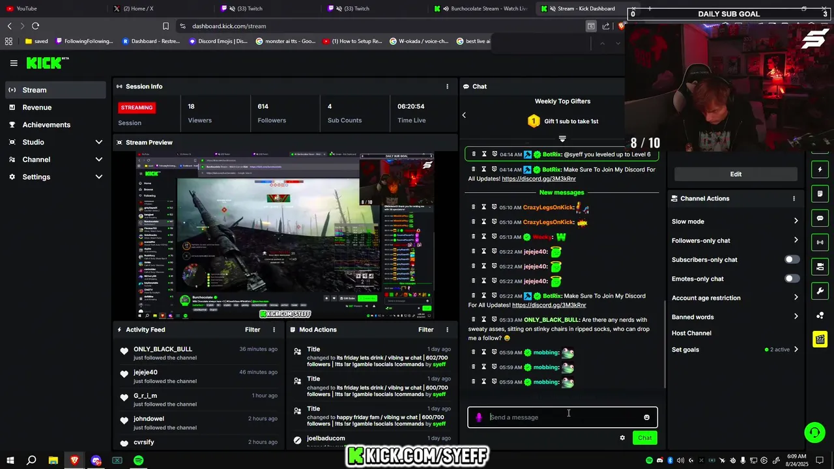Open Activity Feed Filter

(252, 330)
